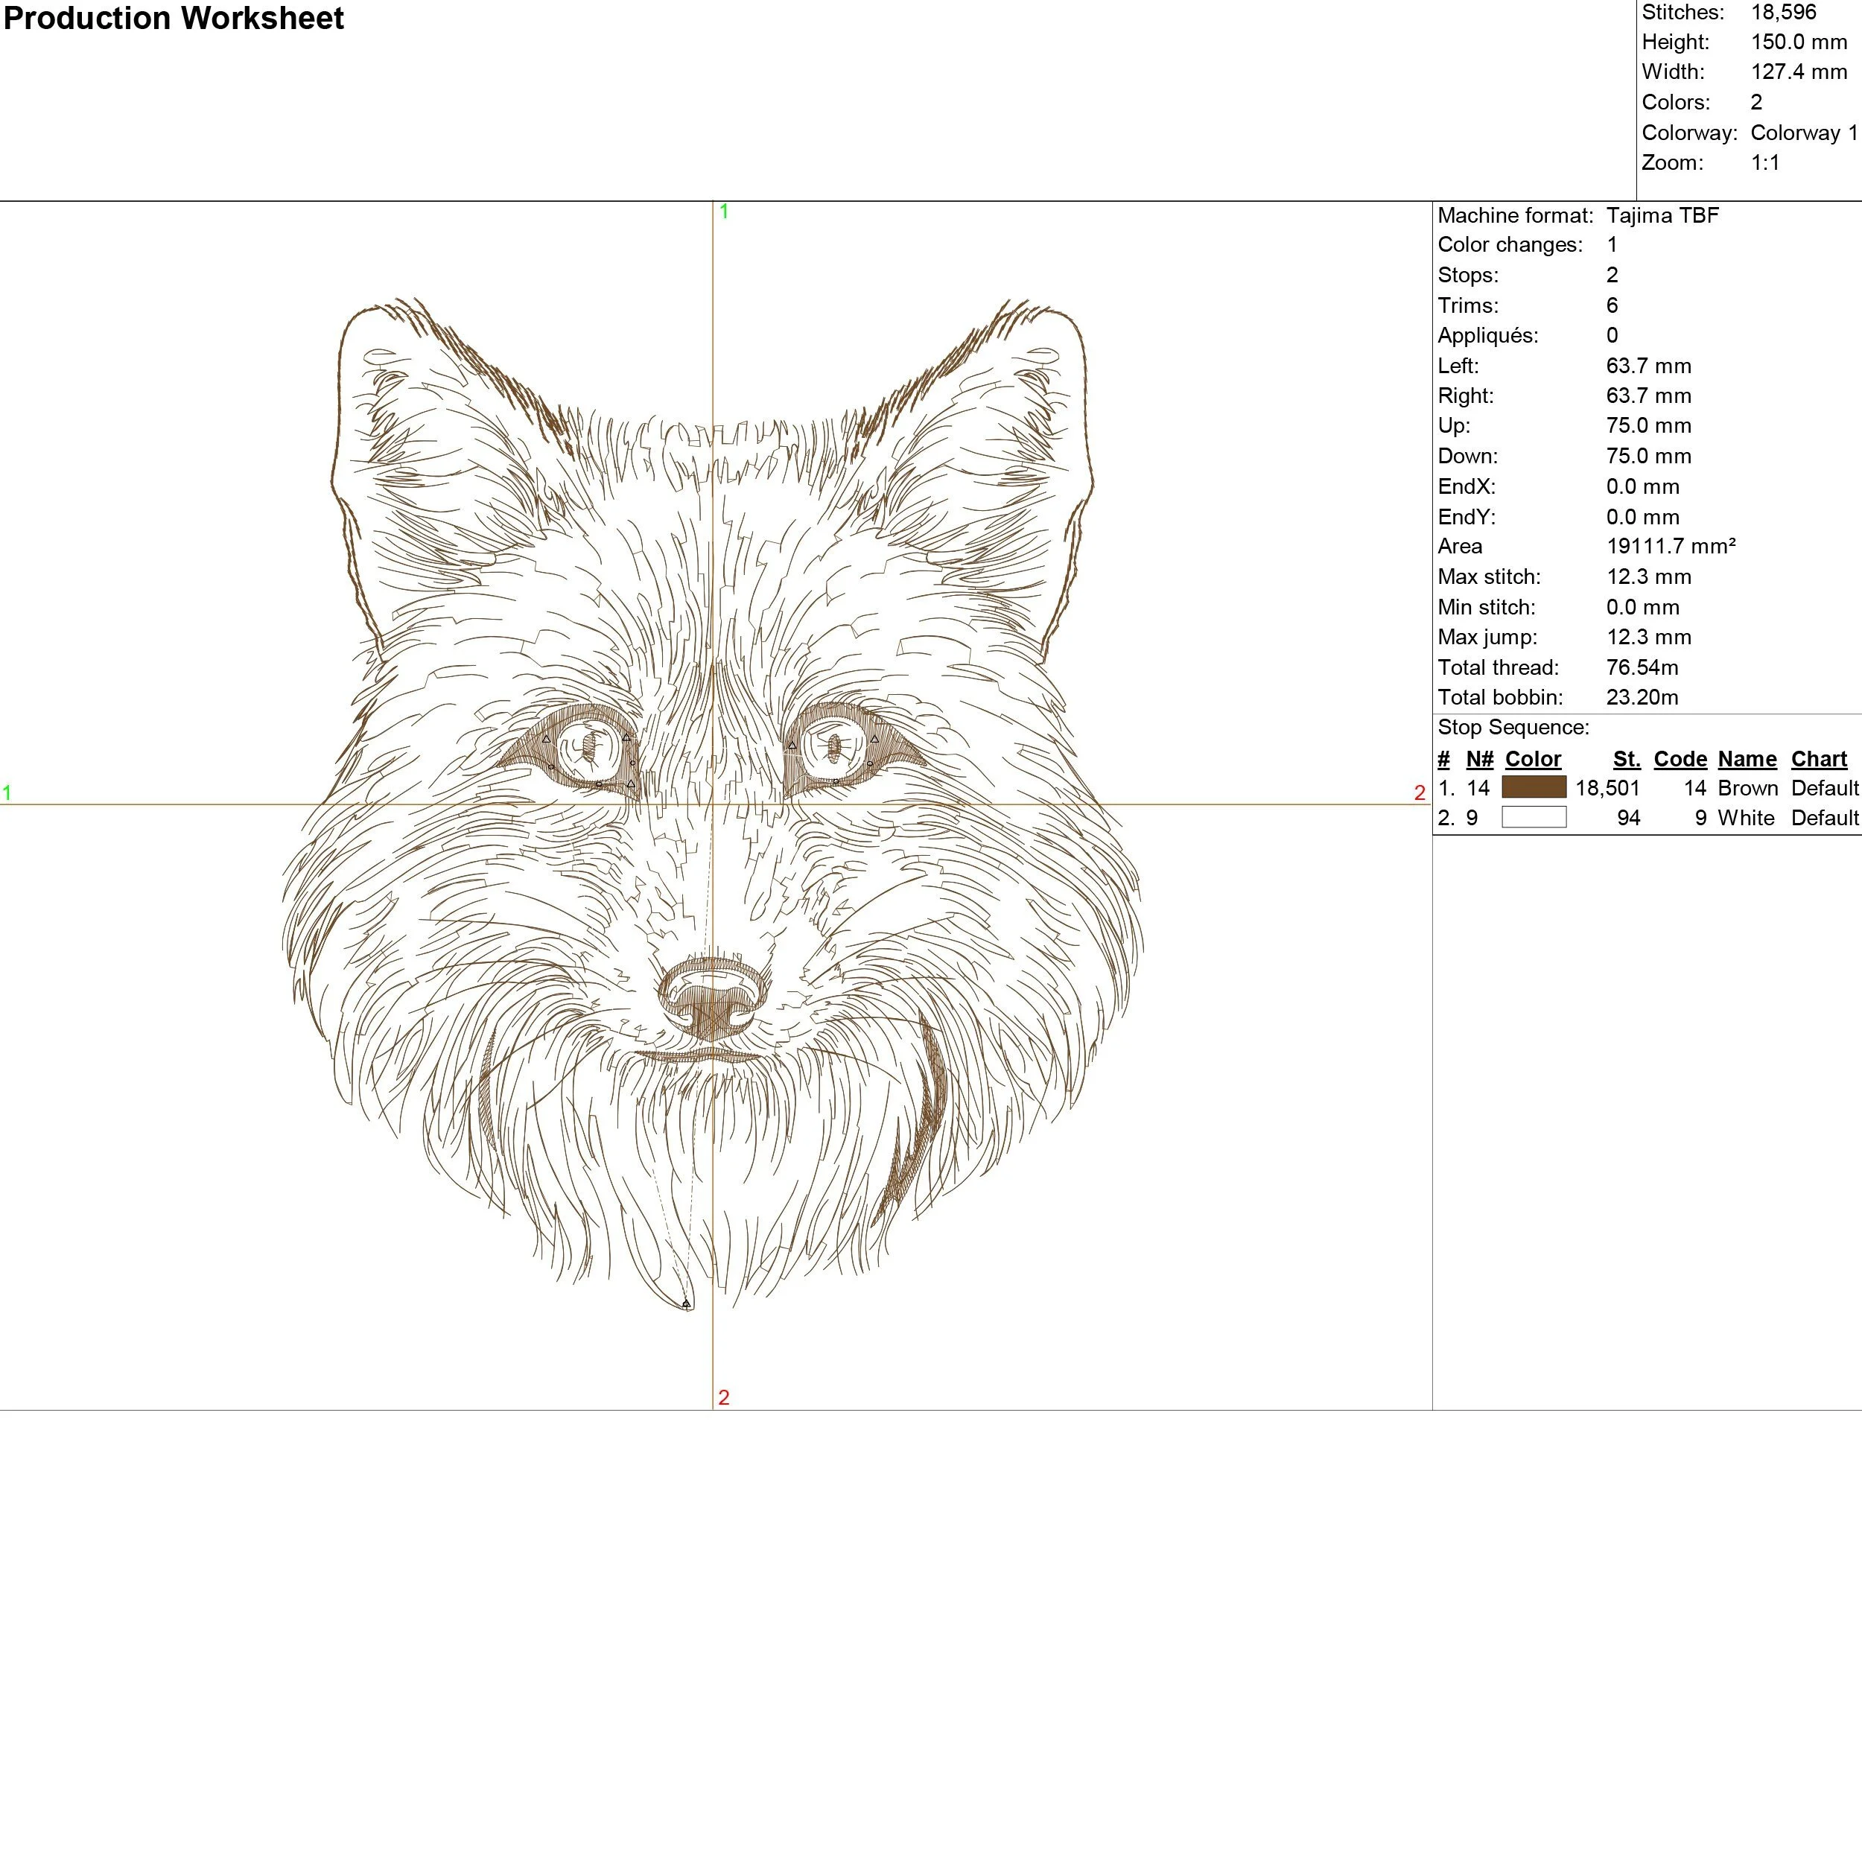Click the Production Worksheet title
Image resolution: width=1862 pixels, height=1862 pixels.
(x=174, y=19)
